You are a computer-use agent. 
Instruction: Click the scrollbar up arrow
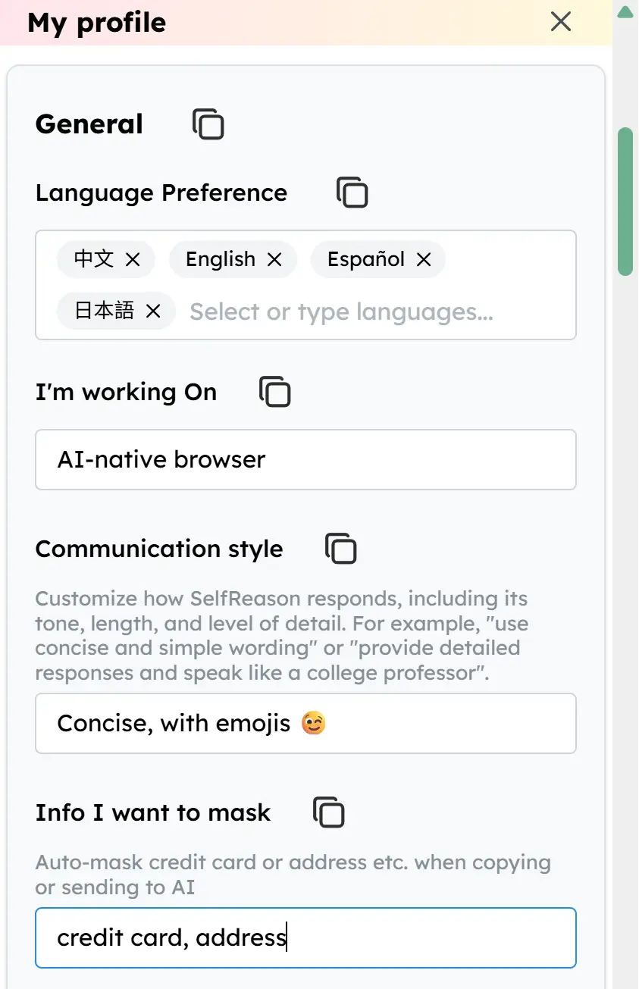coord(625,11)
